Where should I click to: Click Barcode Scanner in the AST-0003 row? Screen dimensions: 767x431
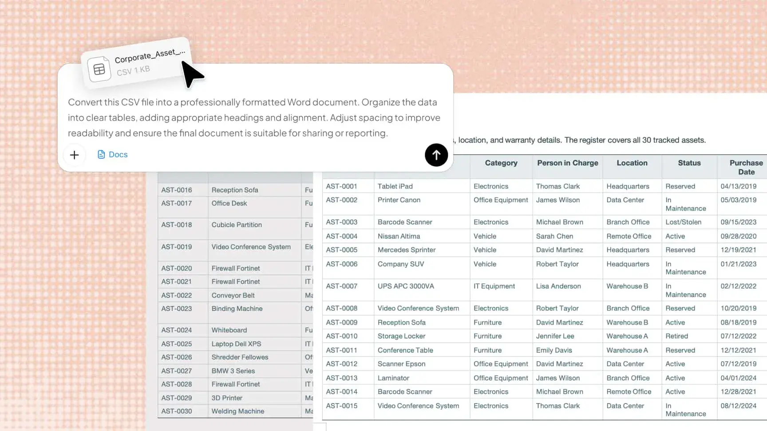405,222
